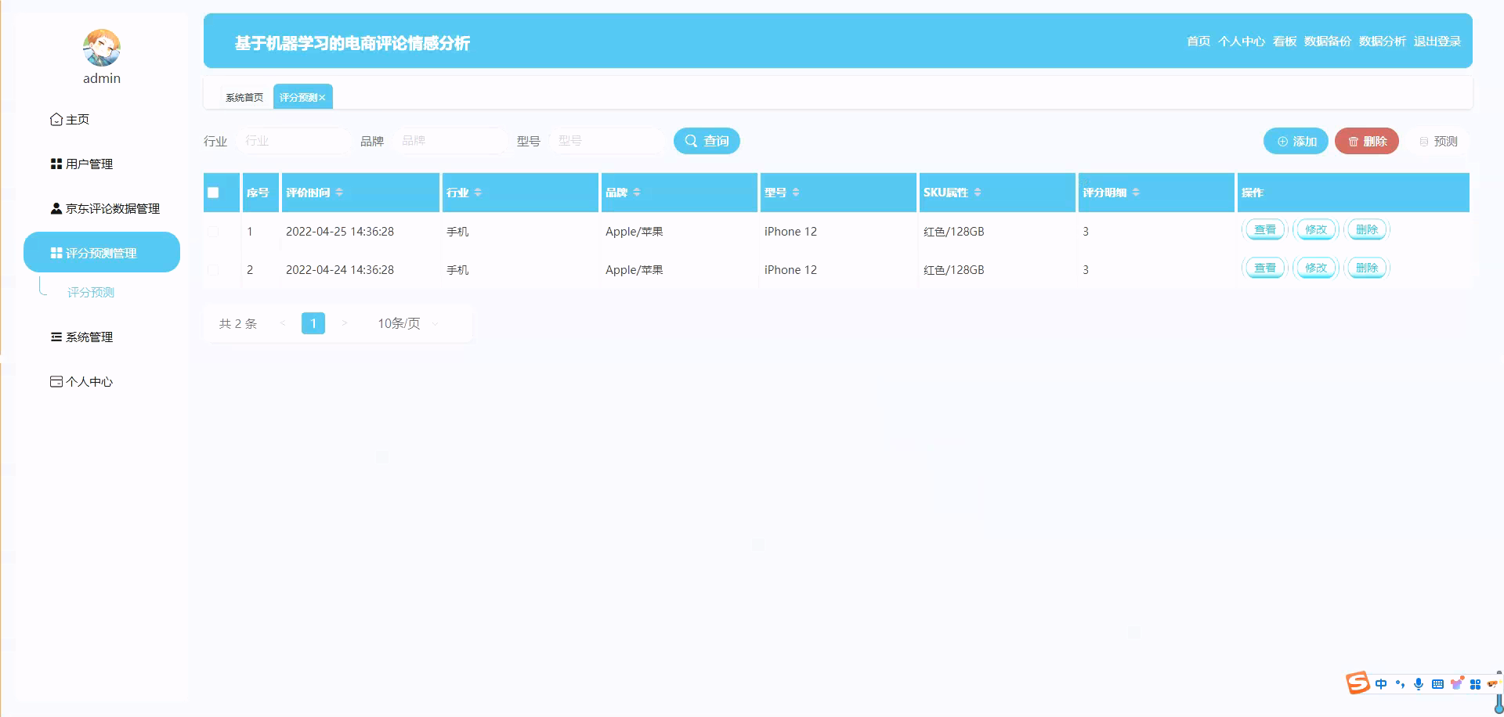Focus the 型号 search input
Image resolution: width=1504 pixels, height=717 pixels.
(608, 141)
